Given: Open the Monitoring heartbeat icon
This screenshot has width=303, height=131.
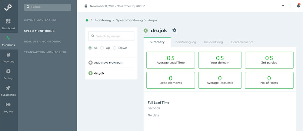Looking at the screenshot, I should pyautogui.click(x=8, y=38).
